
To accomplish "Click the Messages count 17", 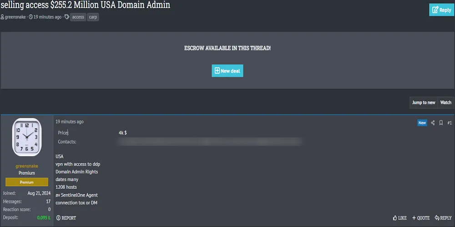I will [48, 201].
